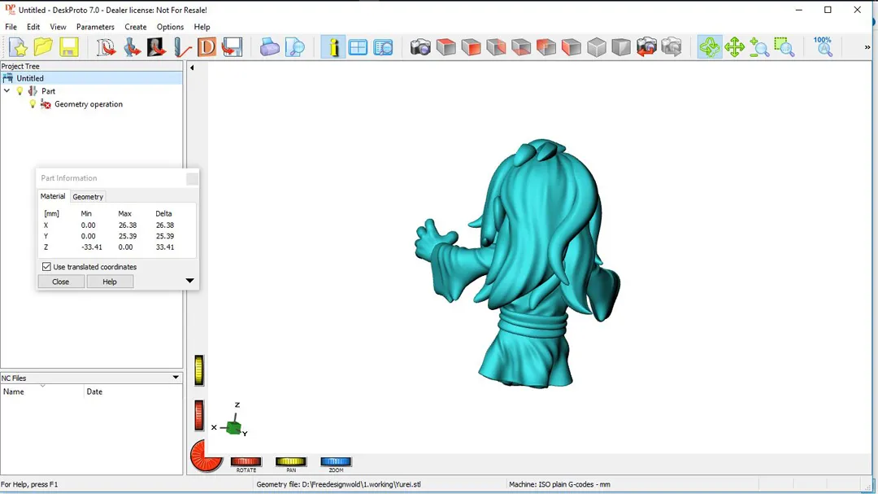Viewport: 878px width, 494px height.
Task: Open the Parameters menu
Action: click(x=95, y=27)
